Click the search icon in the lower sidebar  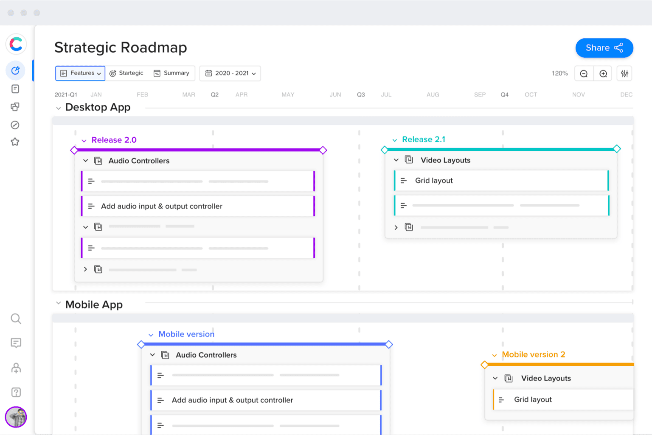16,319
